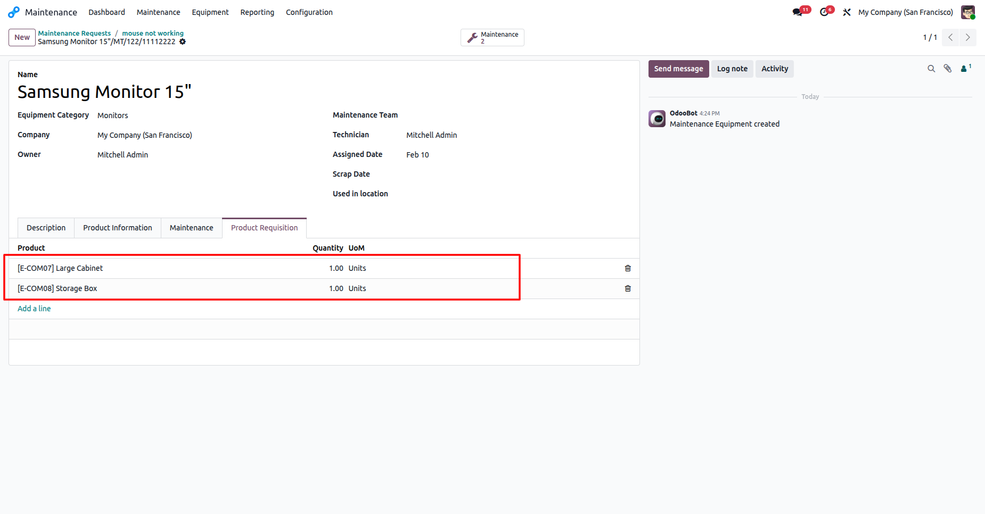Open the user avatar menu
The width and height of the screenshot is (985, 514).
coord(968,12)
